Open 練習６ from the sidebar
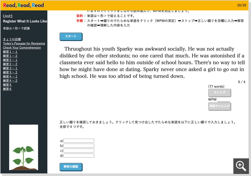This screenshot has width=251, height=176. click(x=8, y=89)
